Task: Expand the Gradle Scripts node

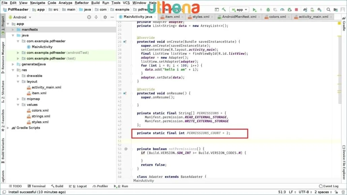Action: pos(8,128)
